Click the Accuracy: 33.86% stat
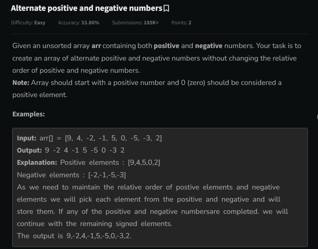Screen dimensions: 318x249 pyautogui.click(x=79, y=22)
